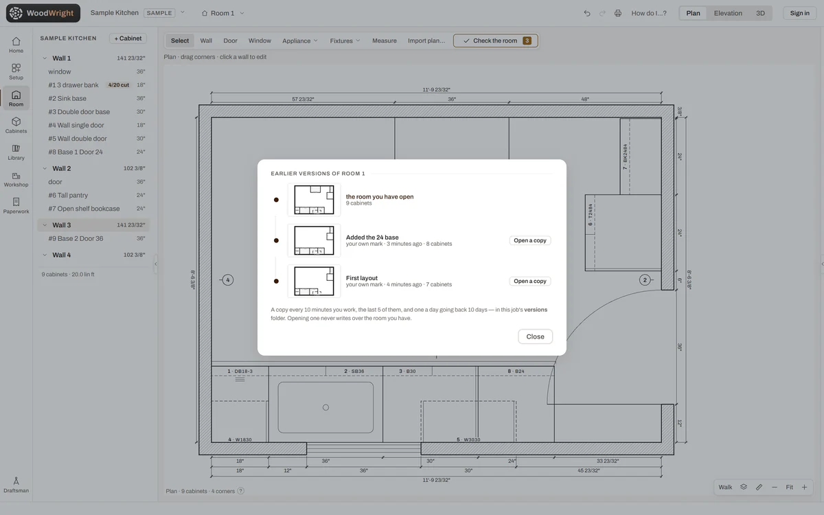824x515 pixels.
Task: Add a cabinet with + Cabinet
Action: pyautogui.click(x=128, y=38)
